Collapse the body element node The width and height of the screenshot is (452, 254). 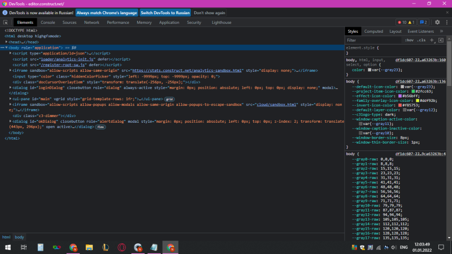point(6,48)
